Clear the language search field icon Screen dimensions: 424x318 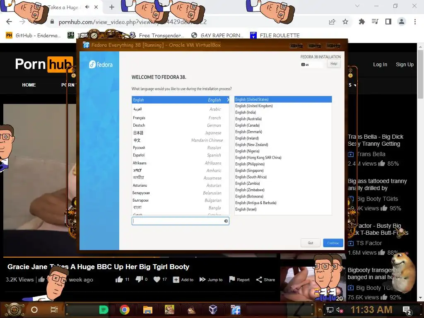226,221
